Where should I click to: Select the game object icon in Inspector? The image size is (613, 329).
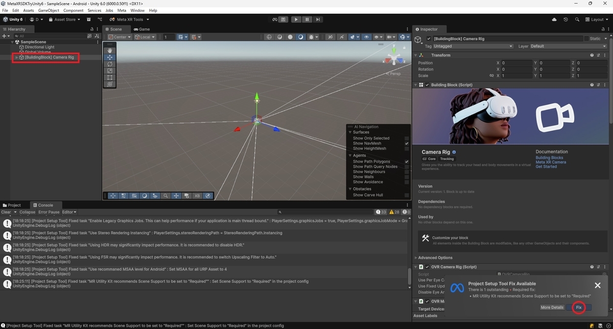[x=418, y=39]
